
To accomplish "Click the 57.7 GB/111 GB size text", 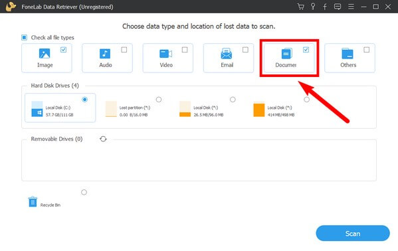I will tap(59, 115).
